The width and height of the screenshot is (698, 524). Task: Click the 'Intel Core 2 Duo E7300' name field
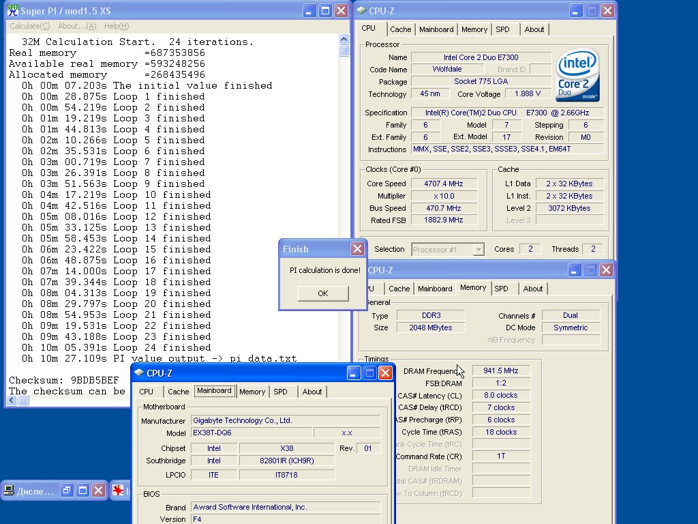(481, 57)
